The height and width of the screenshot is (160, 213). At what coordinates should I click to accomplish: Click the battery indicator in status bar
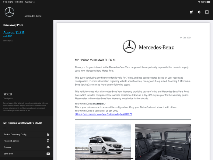pos(208,2)
